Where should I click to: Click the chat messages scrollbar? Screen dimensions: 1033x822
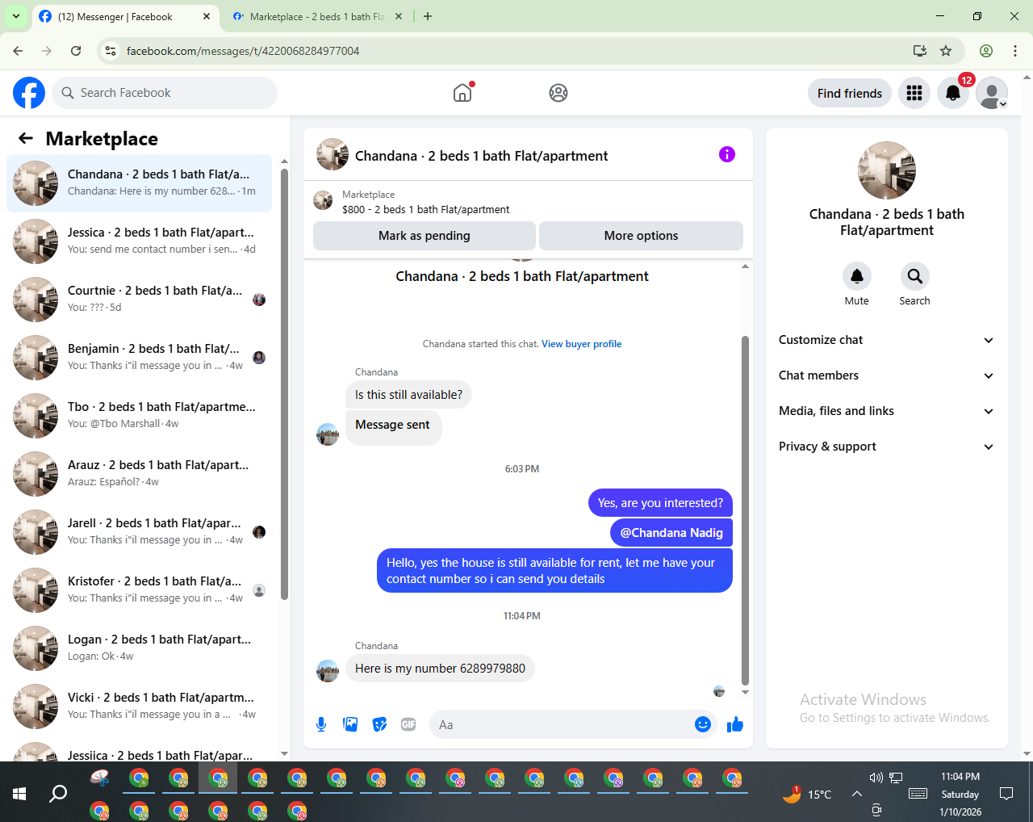pos(745,509)
